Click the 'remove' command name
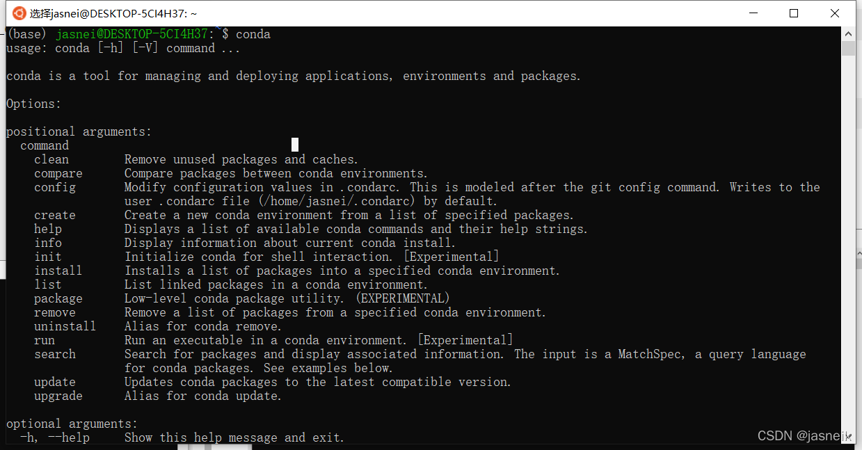 click(x=55, y=312)
